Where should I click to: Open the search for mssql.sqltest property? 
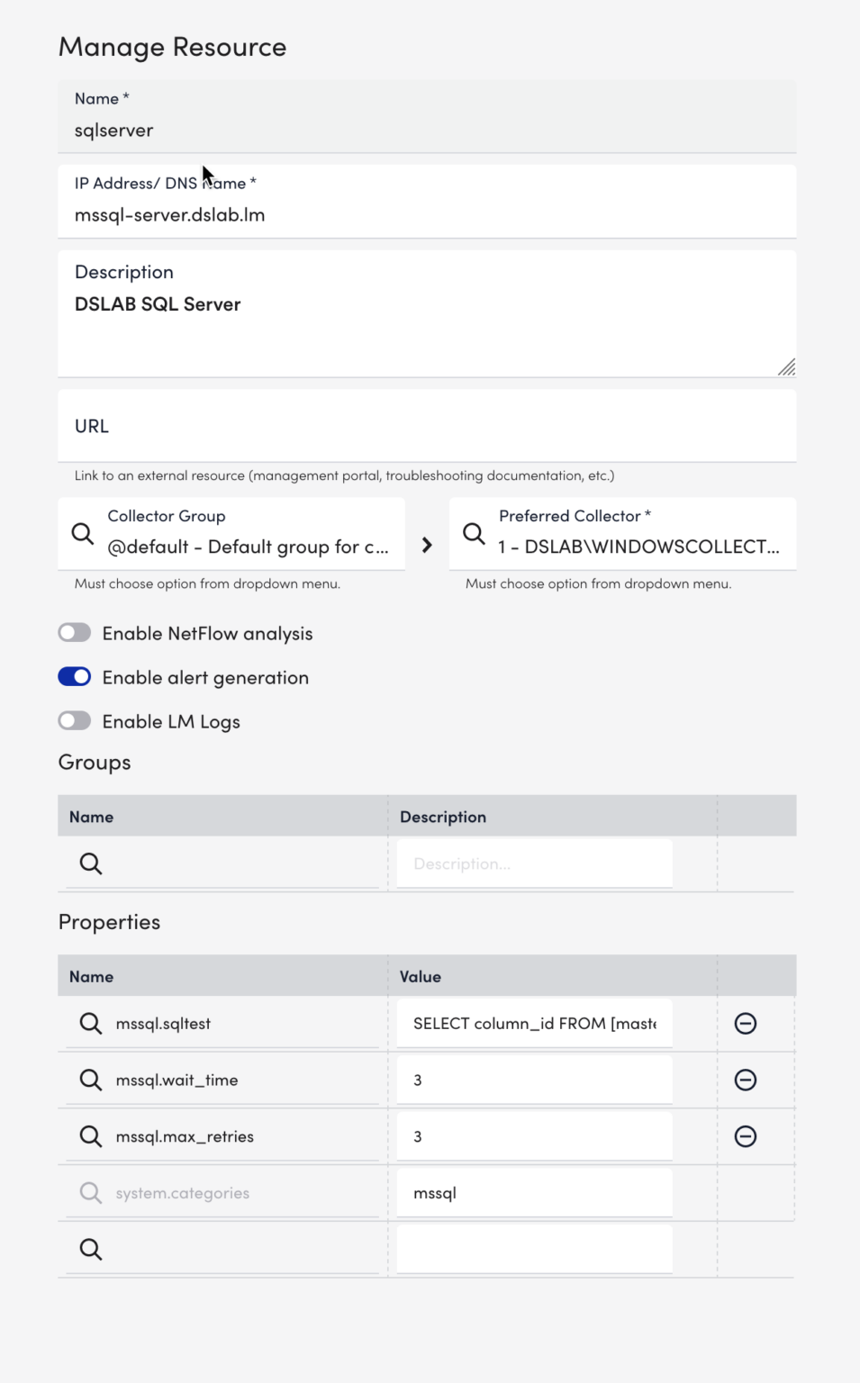point(90,1023)
